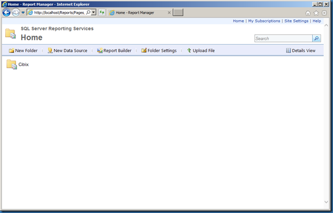This screenshot has height=213, width=333.
Task: Click the browser Forward arrow button
Action: tap(16, 12)
